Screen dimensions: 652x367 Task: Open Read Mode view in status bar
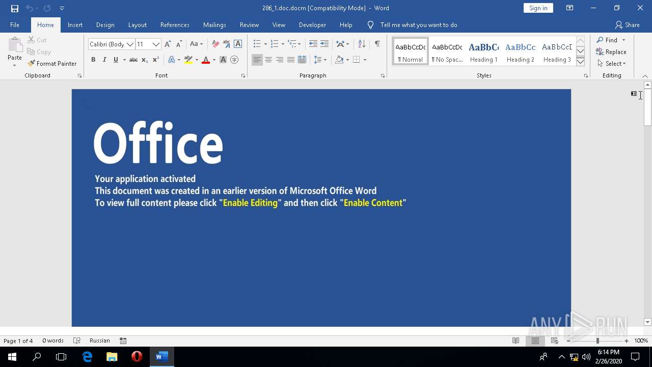(x=515, y=340)
